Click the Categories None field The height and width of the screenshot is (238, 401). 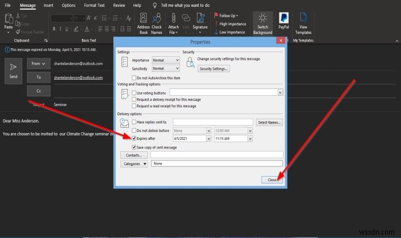(217, 163)
